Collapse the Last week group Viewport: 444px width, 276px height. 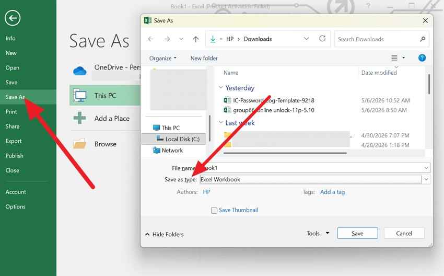[x=221, y=122]
